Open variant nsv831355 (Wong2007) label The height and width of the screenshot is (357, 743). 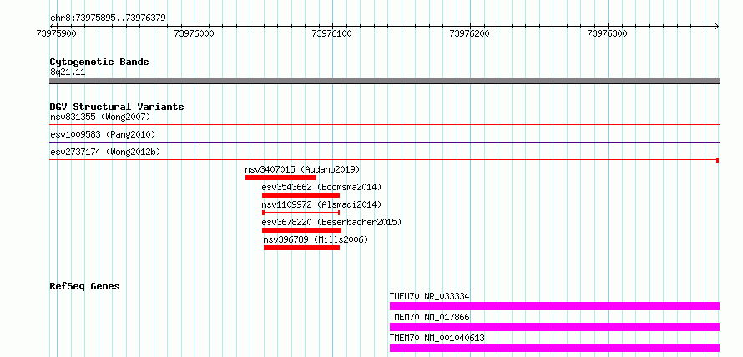pyautogui.click(x=100, y=117)
